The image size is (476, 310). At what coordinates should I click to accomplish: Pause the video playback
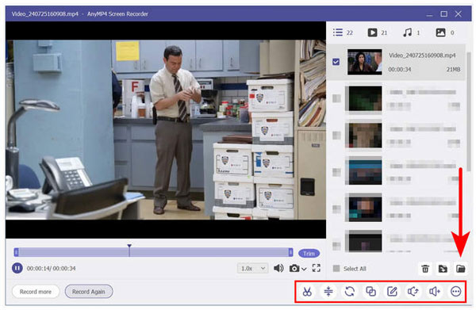tap(17, 268)
